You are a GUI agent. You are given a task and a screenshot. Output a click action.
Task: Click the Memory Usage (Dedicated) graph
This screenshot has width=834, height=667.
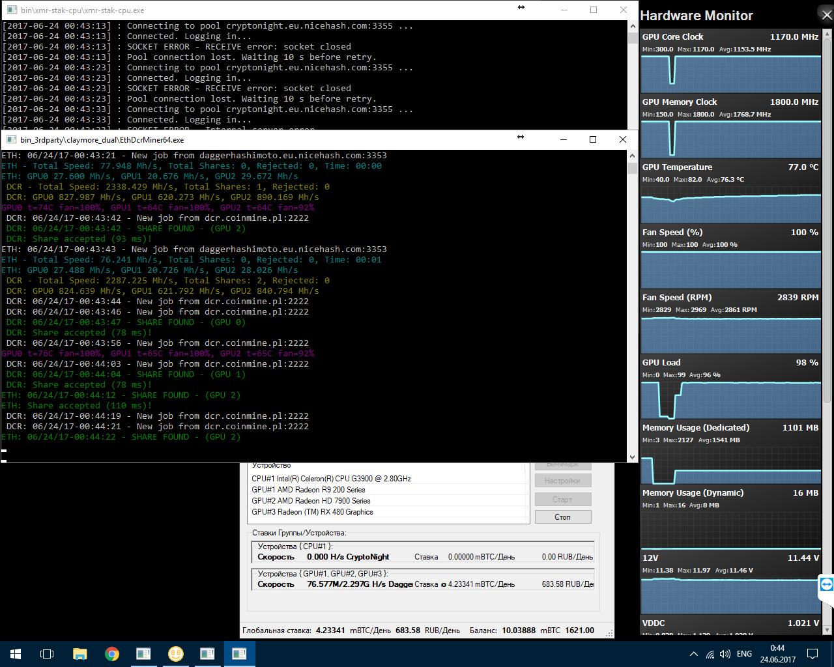pos(730,464)
